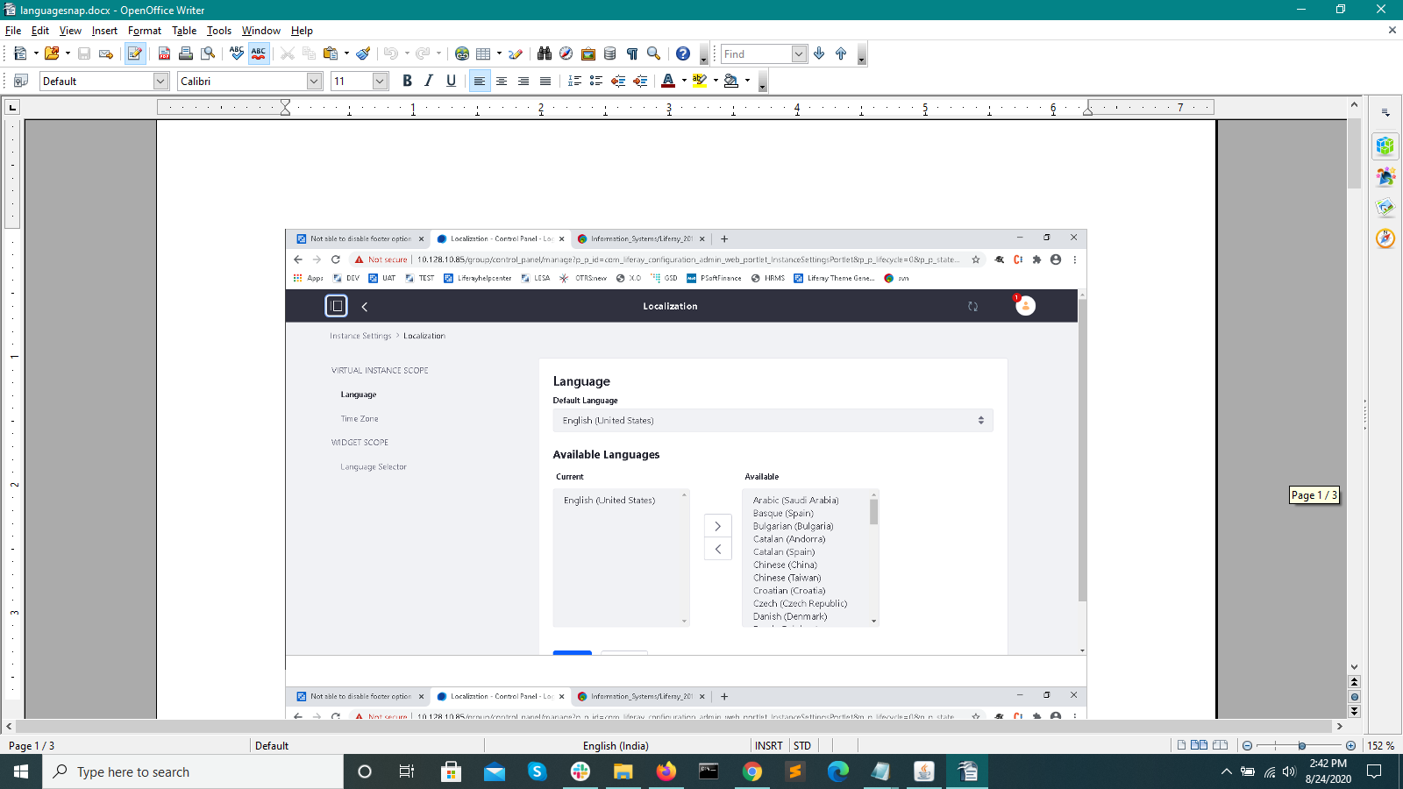The height and width of the screenshot is (789, 1403).
Task: Open Background Color dropdown arrow
Action: [747, 81]
